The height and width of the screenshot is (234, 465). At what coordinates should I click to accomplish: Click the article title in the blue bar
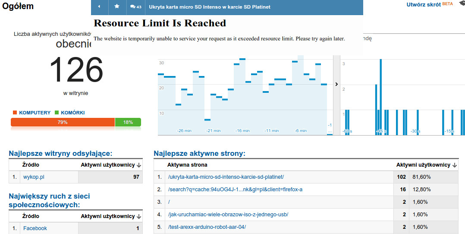(210, 7)
